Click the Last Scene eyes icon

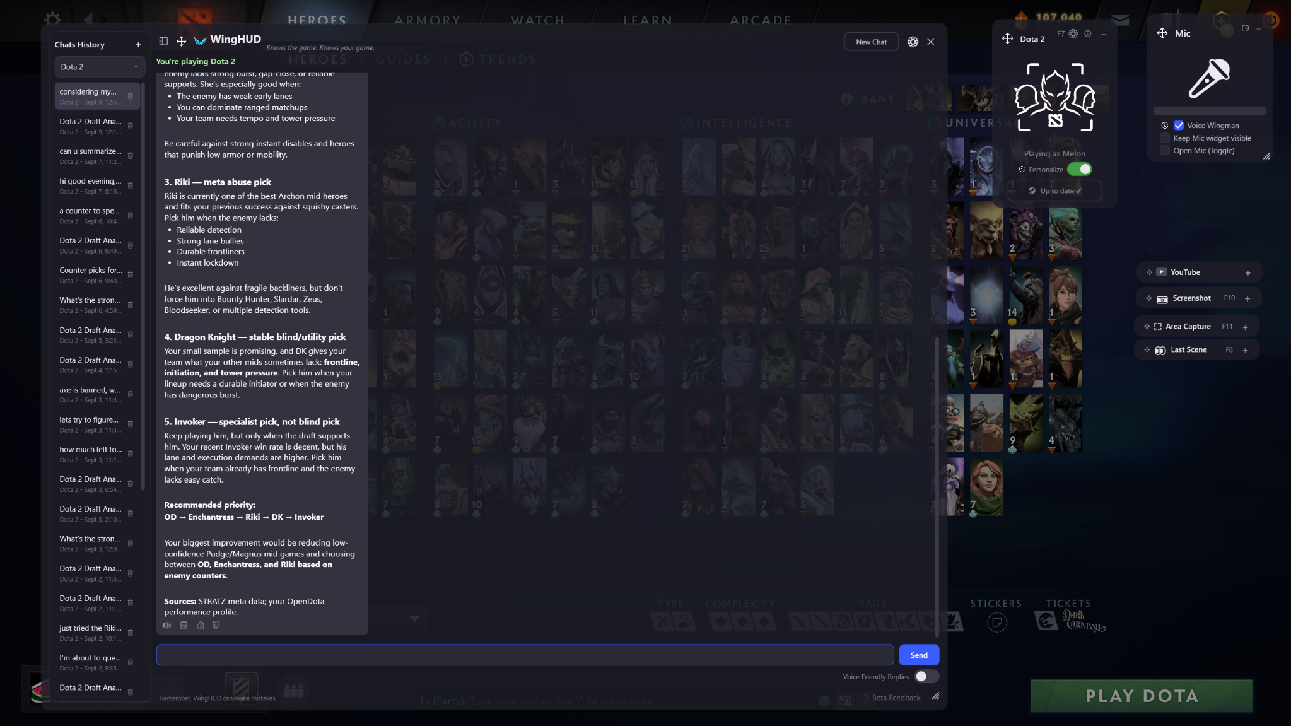pyautogui.click(x=1160, y=350)
